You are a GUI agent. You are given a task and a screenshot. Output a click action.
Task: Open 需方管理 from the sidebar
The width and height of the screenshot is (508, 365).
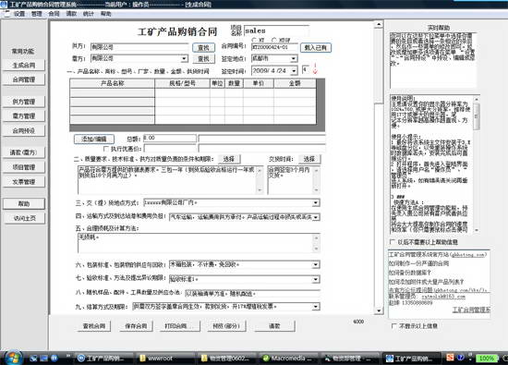click(24, 116)
